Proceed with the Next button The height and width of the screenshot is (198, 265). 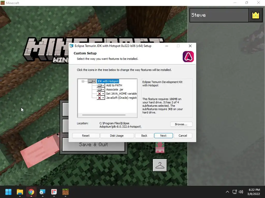tap(163, 136)
